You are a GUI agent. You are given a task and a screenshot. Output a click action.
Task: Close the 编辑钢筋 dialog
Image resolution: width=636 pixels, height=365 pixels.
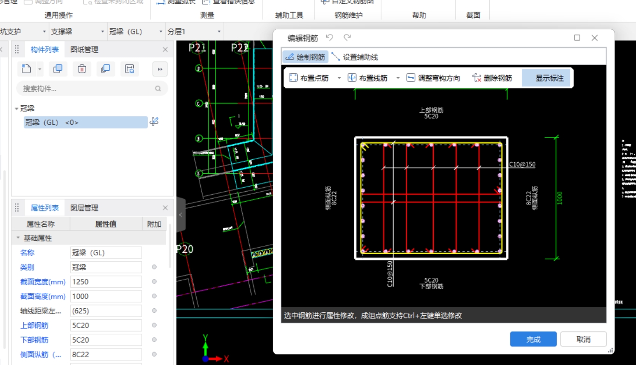[x=595, y=38]
